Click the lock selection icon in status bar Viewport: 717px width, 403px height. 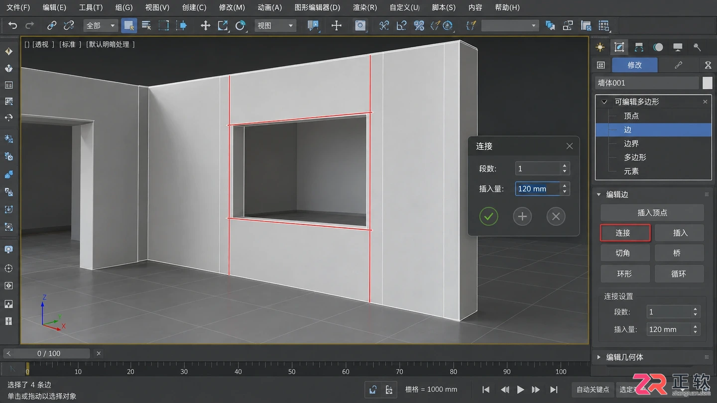pyautogui.click(x=373, y=390)
